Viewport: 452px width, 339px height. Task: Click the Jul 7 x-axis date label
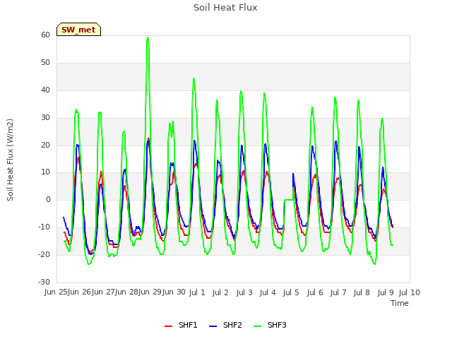pos(338,292)
